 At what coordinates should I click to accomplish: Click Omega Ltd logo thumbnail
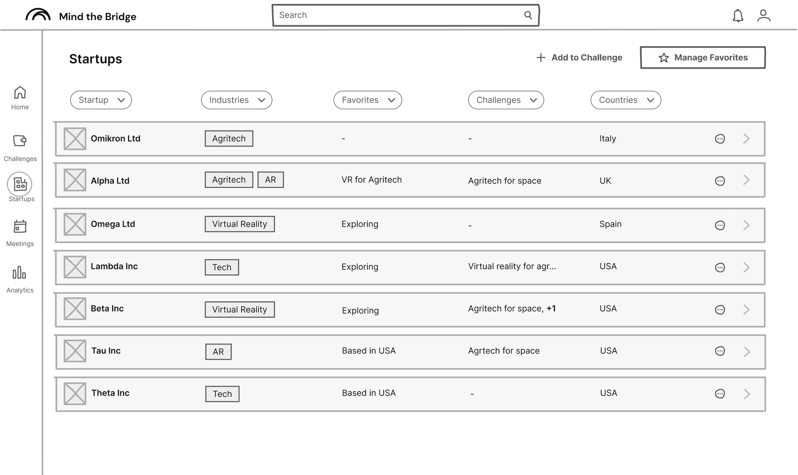(x=75, y=224)
